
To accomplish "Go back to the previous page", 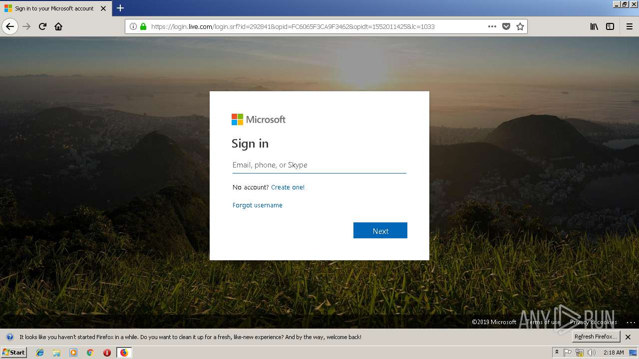I will click(10, 26).
